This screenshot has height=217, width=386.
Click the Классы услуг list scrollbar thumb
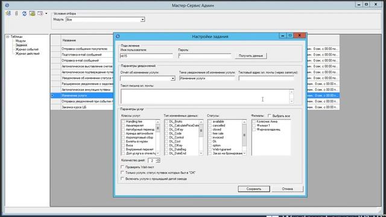(158, 128)
